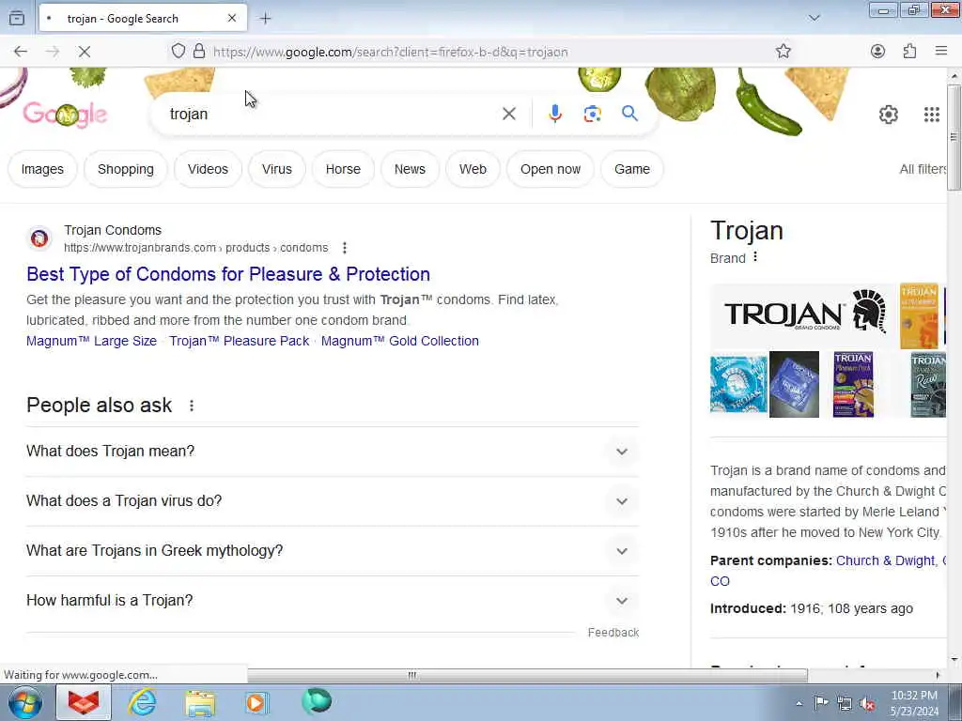962x721 pixels.
Task: Open Windows Explorer folder on taskbar
Action: [200, 702]
